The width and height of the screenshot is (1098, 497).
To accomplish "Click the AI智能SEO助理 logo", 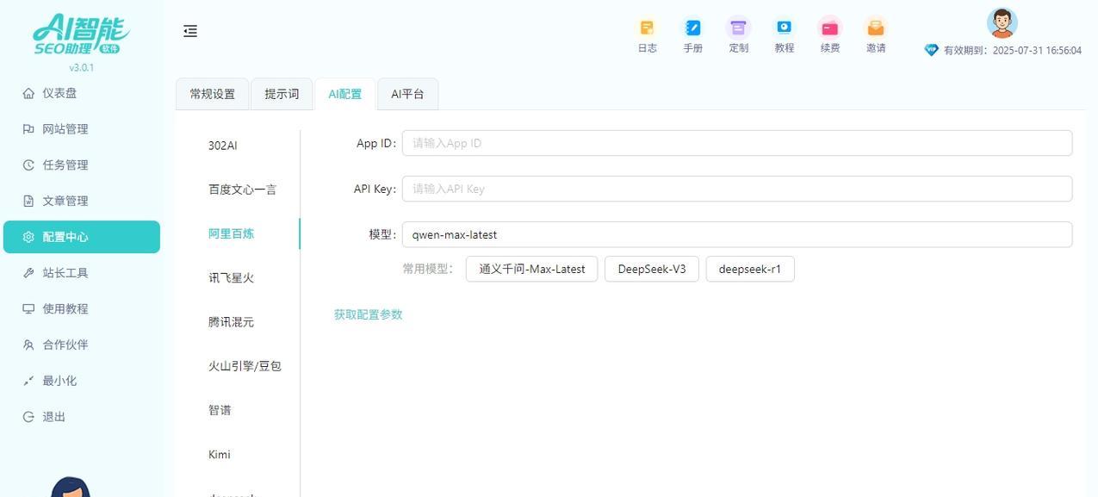I will pos(81,34).
